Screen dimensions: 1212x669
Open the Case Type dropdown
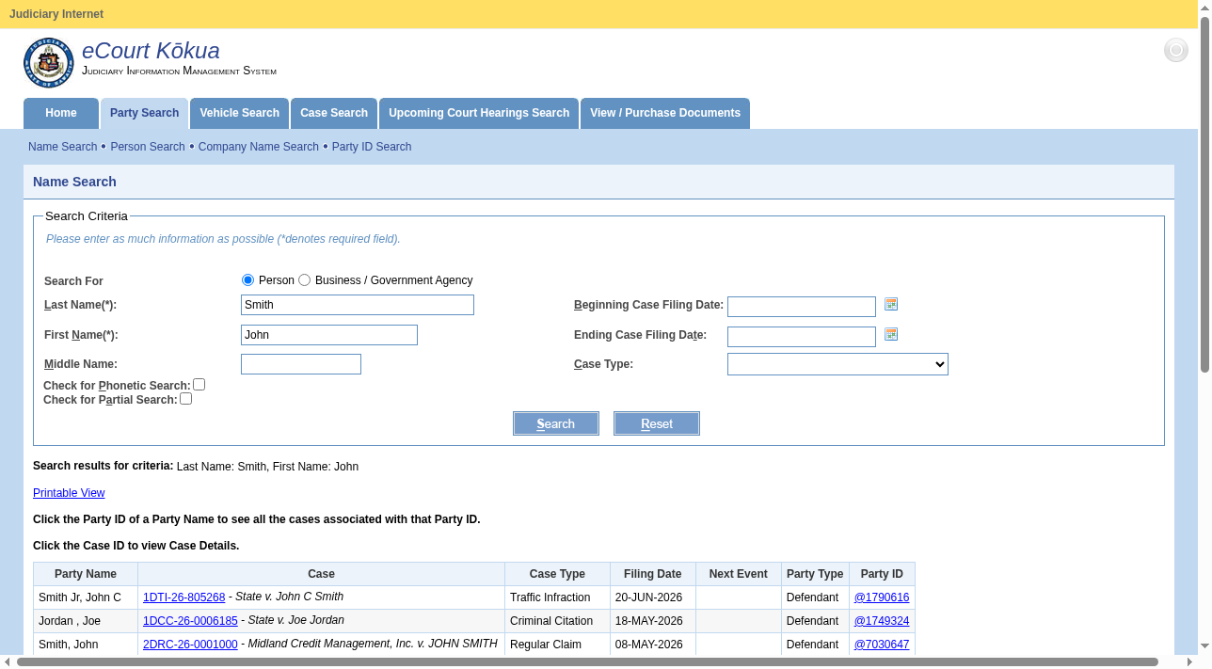[x=837, y=364]
